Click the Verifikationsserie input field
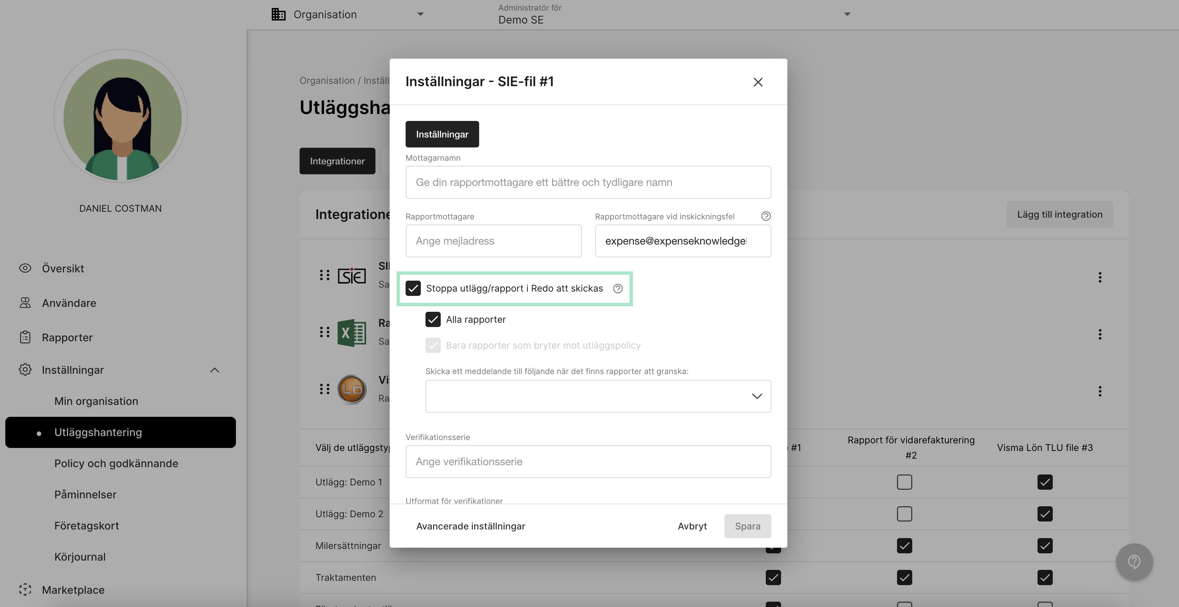 pyautogui.click(x=588, y=462)
